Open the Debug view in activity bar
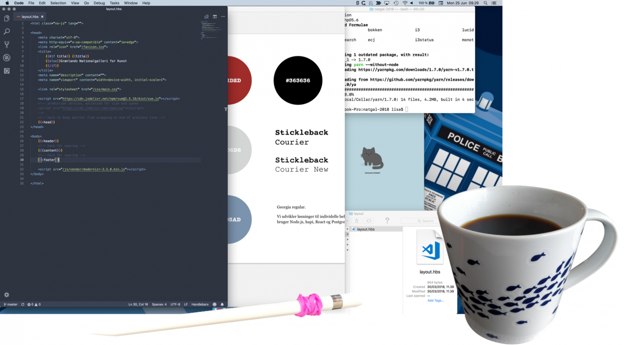624x345 pixels. point(7,58)
